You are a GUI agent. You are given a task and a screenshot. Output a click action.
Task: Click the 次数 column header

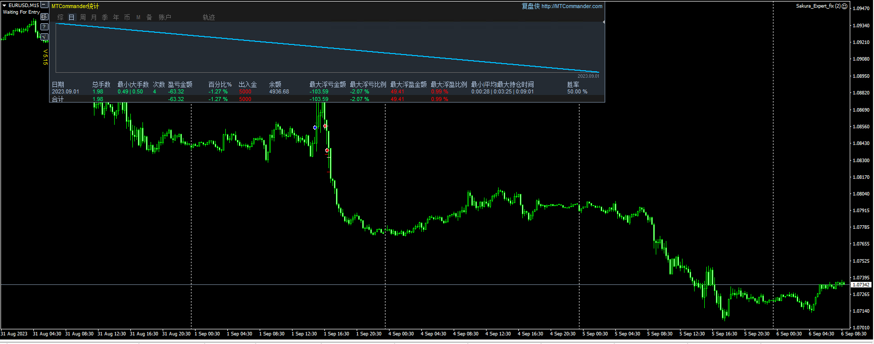click(159, 84)
